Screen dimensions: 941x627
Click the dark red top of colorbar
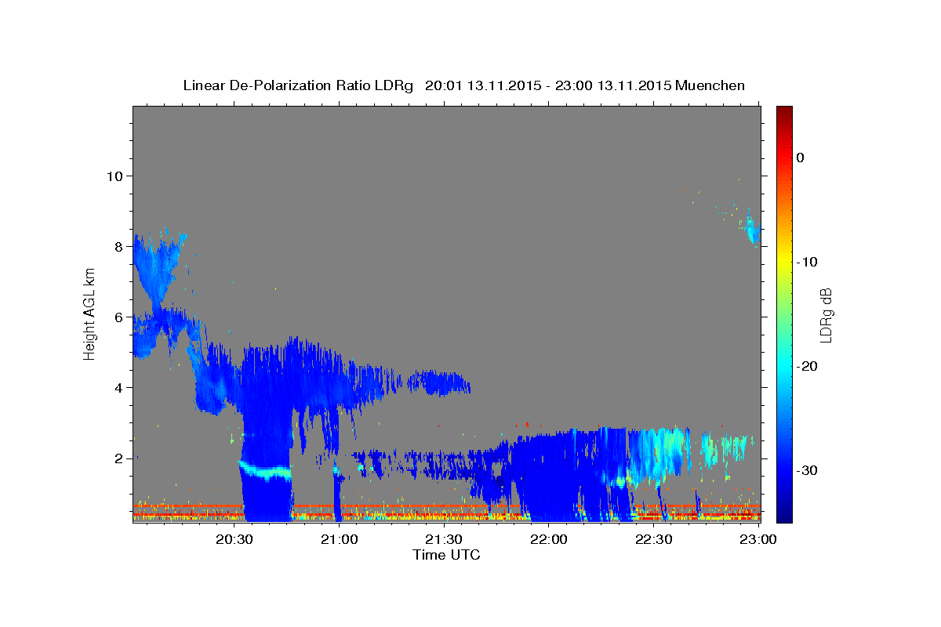784,112
